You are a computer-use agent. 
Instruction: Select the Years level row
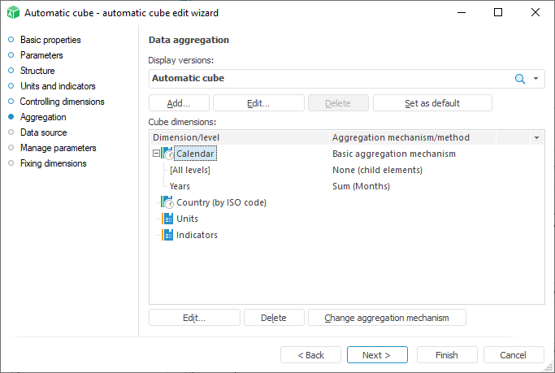point(180,186)
